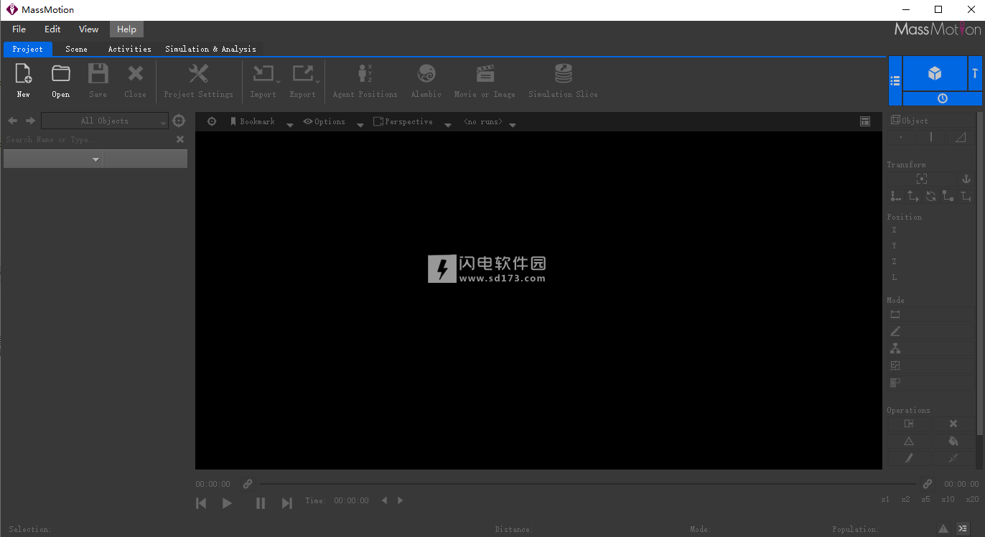Skip to end of timeline
Viewport: 985px width, 537px height.
(287, 503)
